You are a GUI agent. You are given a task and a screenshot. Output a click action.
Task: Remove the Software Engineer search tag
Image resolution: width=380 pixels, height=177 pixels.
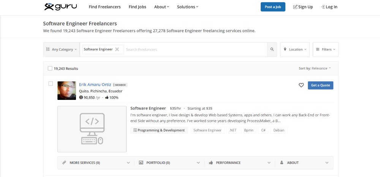pos(117,49)
